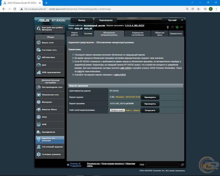The image size is (220, 176).
Task: Open browser zoom magnifier icon
Action: click(x=187, y=9)
